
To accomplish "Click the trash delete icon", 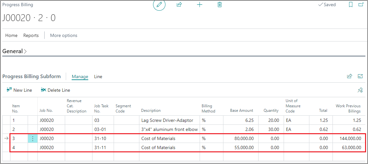I will coord(220,5).
